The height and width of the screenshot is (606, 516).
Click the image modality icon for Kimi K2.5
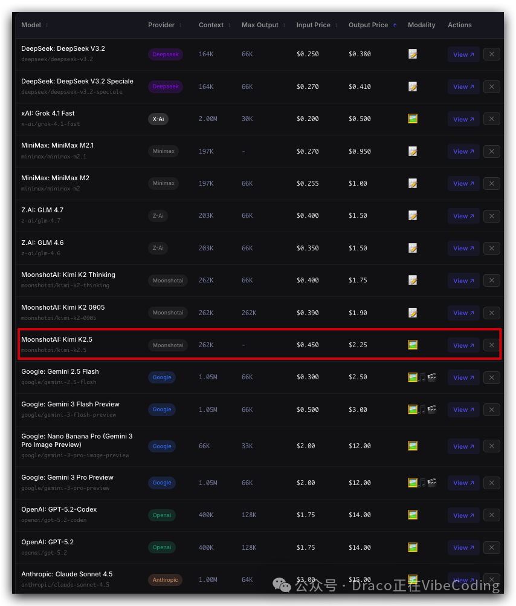click(413, 345)
